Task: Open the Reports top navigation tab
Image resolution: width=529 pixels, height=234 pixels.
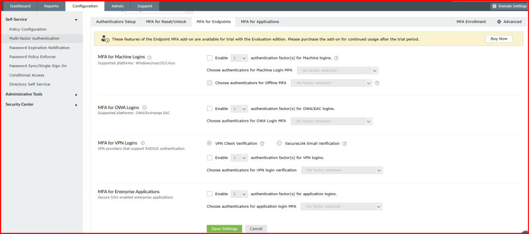Action: tap(51, 6)
